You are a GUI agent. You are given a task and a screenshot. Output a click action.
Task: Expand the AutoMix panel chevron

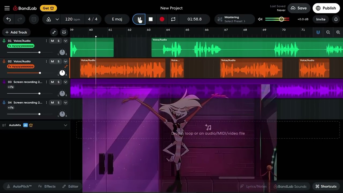[x=65, y=125]
